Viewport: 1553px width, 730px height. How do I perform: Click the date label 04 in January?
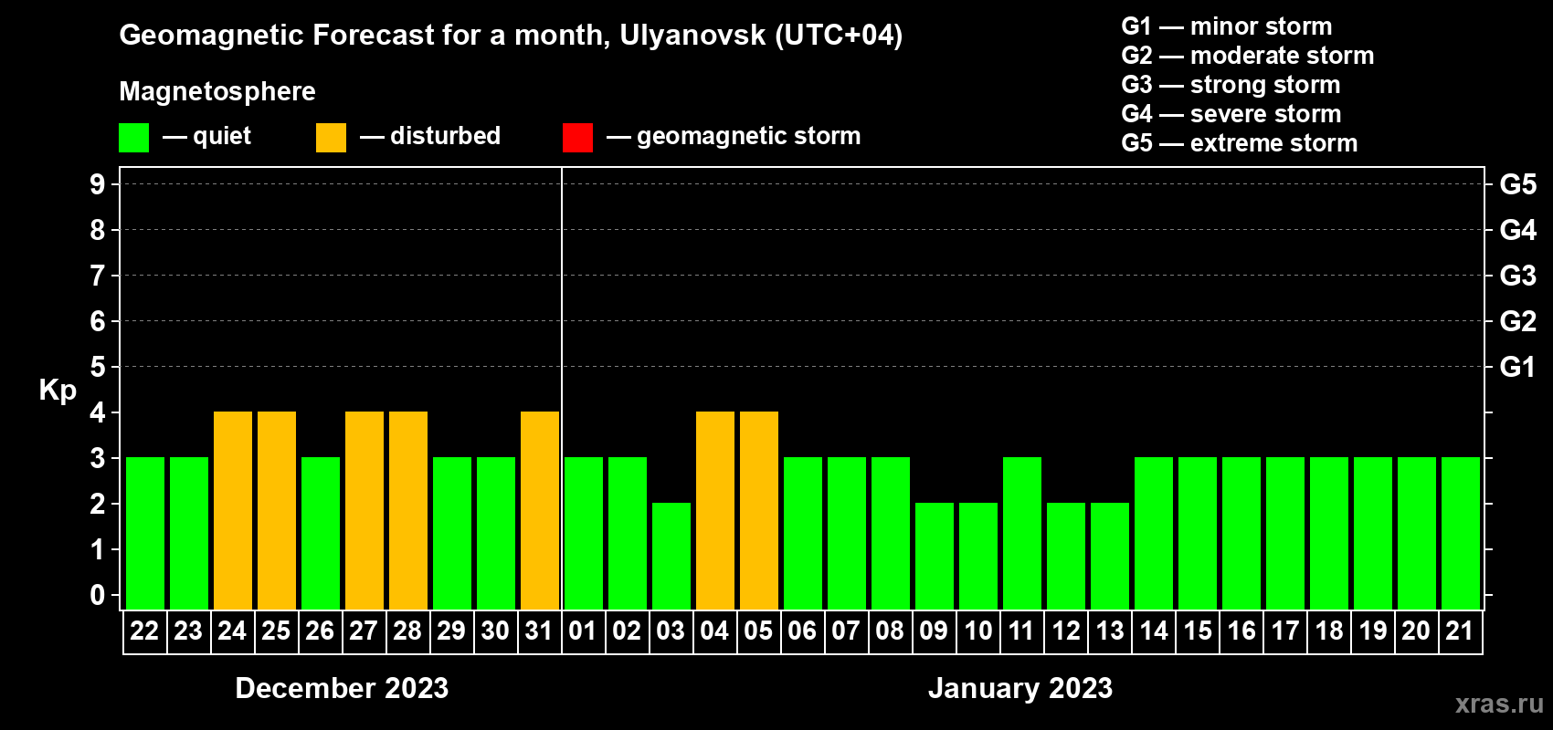[714, 631]
